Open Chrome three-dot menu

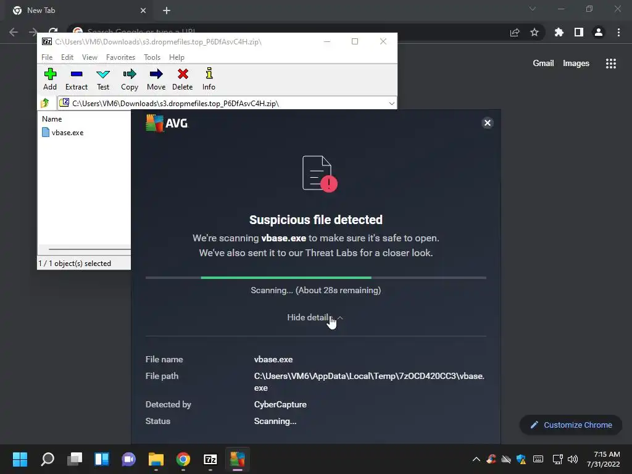[618, 32]
